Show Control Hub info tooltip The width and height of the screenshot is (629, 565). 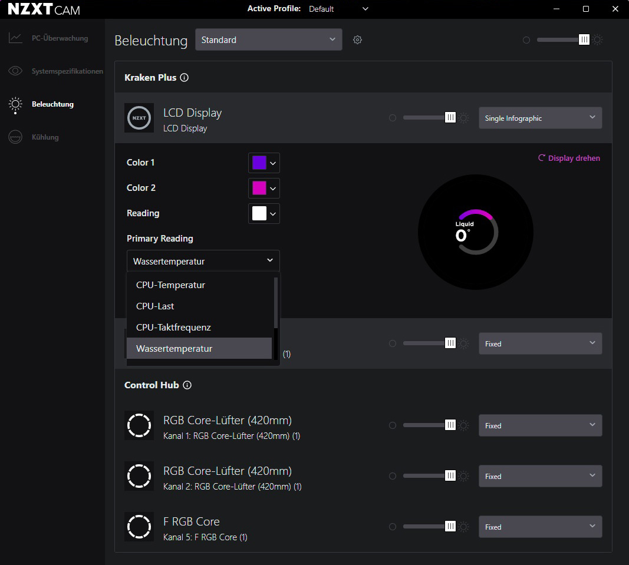coord(187,385)
